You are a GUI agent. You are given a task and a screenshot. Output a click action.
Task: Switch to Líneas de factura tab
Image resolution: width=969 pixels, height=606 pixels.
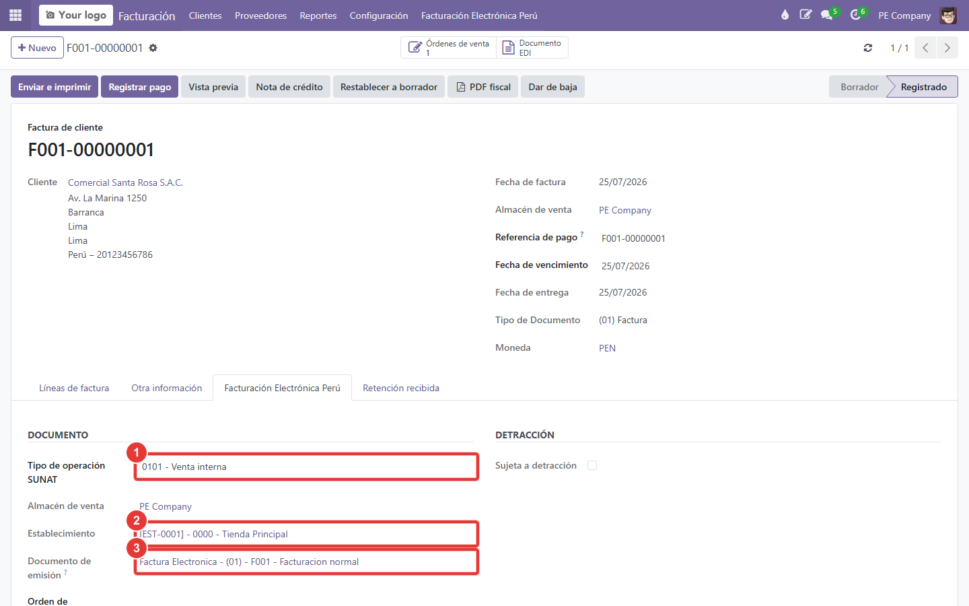74,388
